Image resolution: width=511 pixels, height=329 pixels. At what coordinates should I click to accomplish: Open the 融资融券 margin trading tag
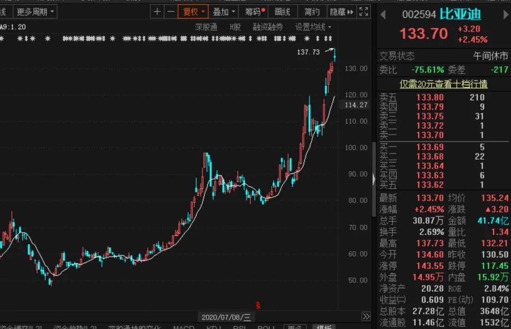[267, 27]
